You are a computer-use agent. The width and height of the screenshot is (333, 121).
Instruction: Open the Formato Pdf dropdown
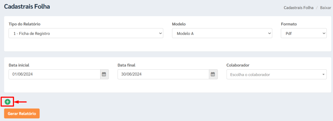tap(304, 33)
